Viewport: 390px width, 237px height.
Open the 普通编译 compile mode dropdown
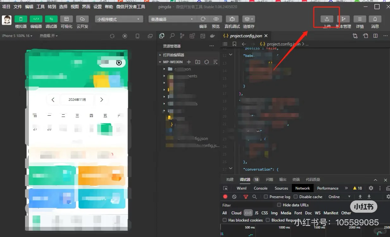click(172, 19)
